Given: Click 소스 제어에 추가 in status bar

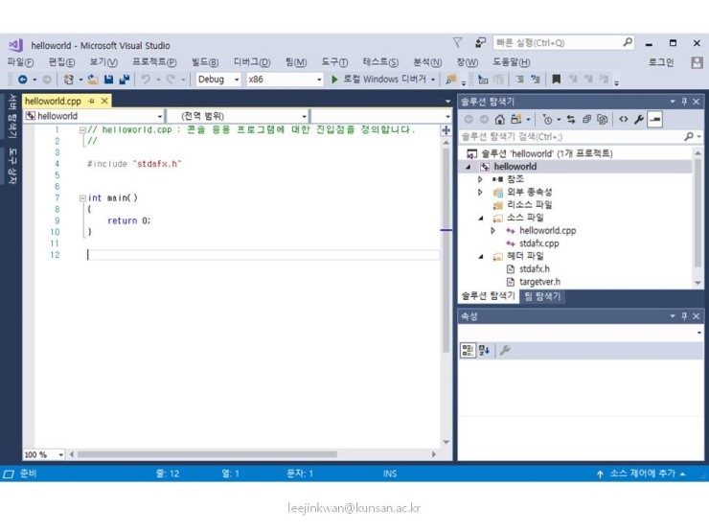Looking at the screenshot, I should click(642, 474).
